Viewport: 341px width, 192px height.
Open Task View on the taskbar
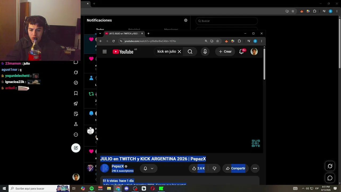[x=74, y=189]
